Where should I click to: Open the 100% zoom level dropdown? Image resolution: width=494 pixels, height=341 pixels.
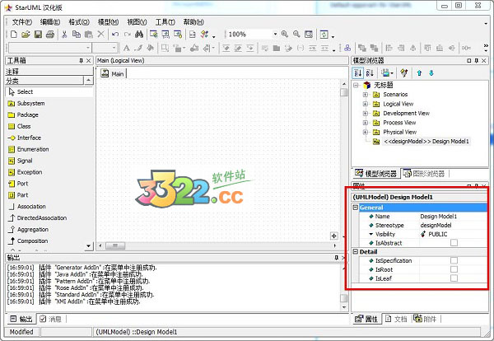pos(275,34)
